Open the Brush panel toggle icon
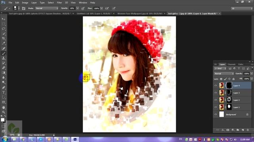The width and height of the screenshot is (254, 142). (24, 8)
